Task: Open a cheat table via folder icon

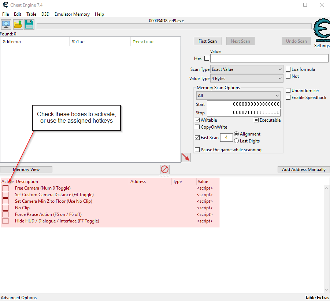Action: [18, 24]
